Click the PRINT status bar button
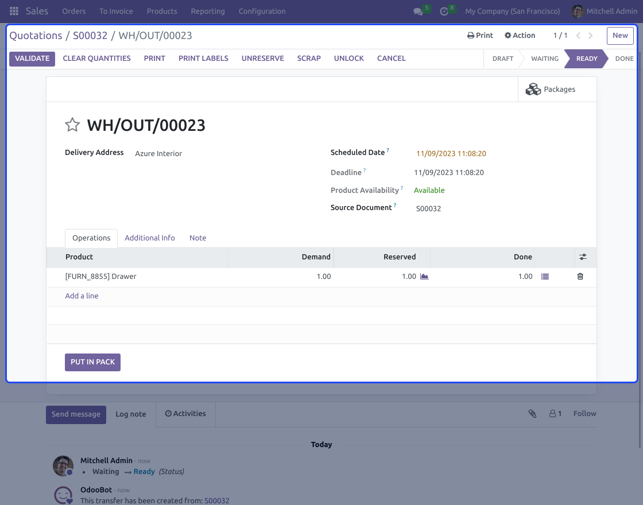Image resolution: width=643 pixels, height=505 pixels. pos(154,58)
